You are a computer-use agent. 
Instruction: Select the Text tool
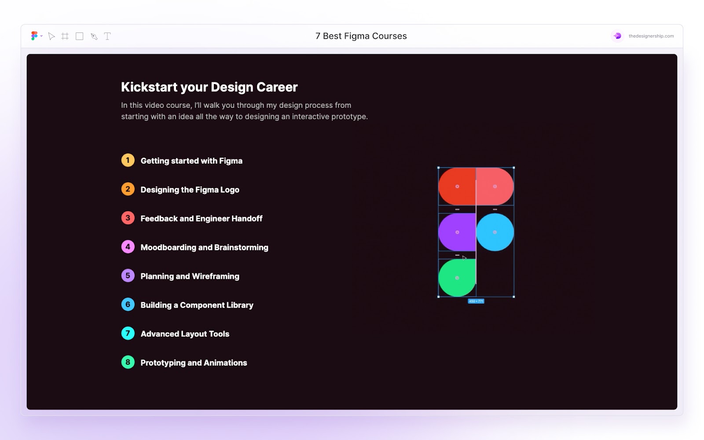107,36
